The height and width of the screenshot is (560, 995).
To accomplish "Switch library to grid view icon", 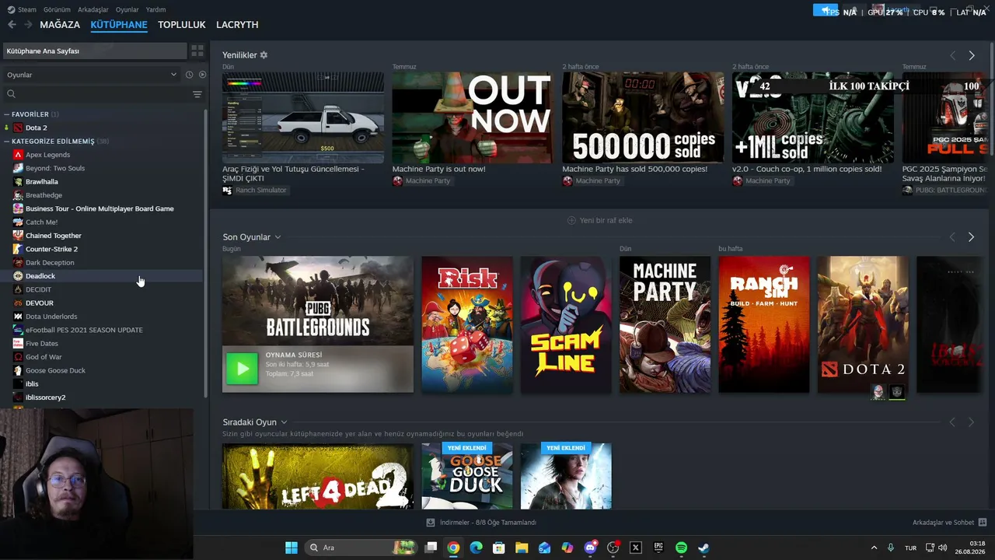I will 197,51.
